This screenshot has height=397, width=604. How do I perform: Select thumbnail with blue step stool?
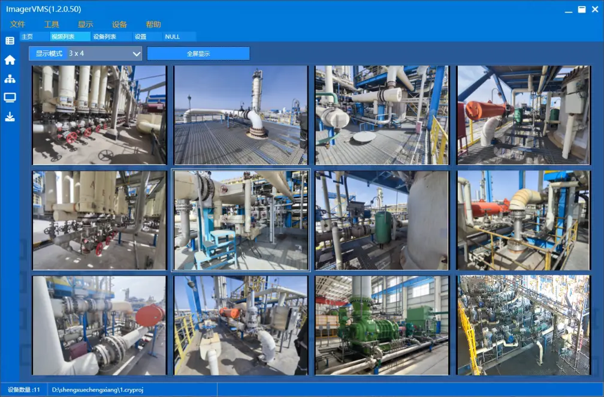(x=240, y=221)
